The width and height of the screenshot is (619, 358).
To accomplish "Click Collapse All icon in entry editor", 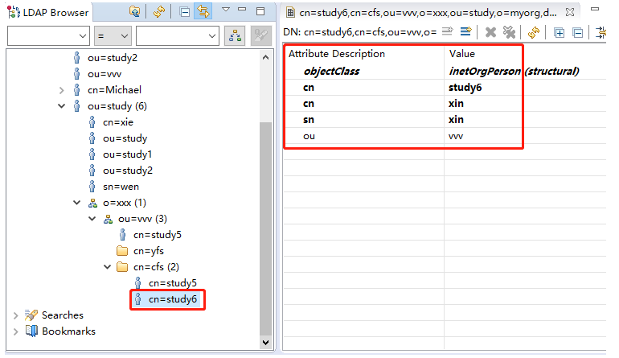I will point(577,32).
